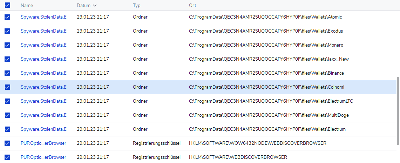Select path ending in Wallets\Jaxx_New
Image resolution: width=400 pixels, height=163 pixels.
point(269,59)
